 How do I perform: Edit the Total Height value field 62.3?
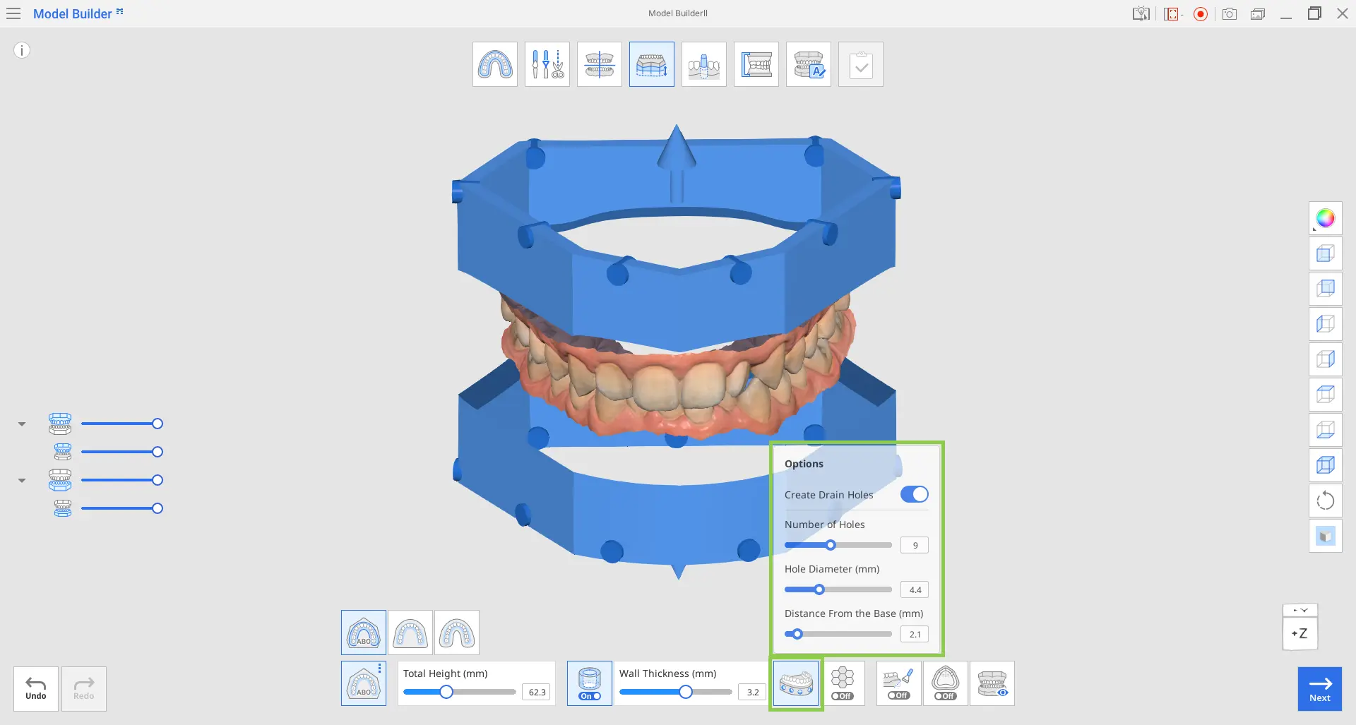[537, 692]
